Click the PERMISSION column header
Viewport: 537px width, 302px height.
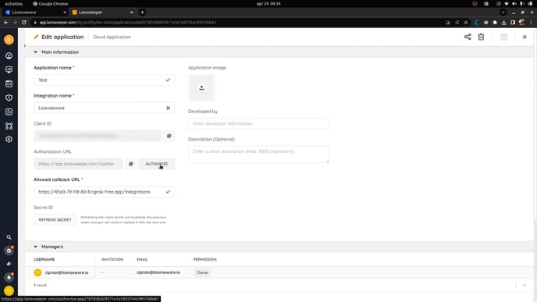pyautogui.click(x=204, y=260)
